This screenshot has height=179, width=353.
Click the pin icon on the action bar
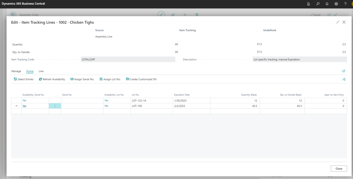[x=344, y=79]
